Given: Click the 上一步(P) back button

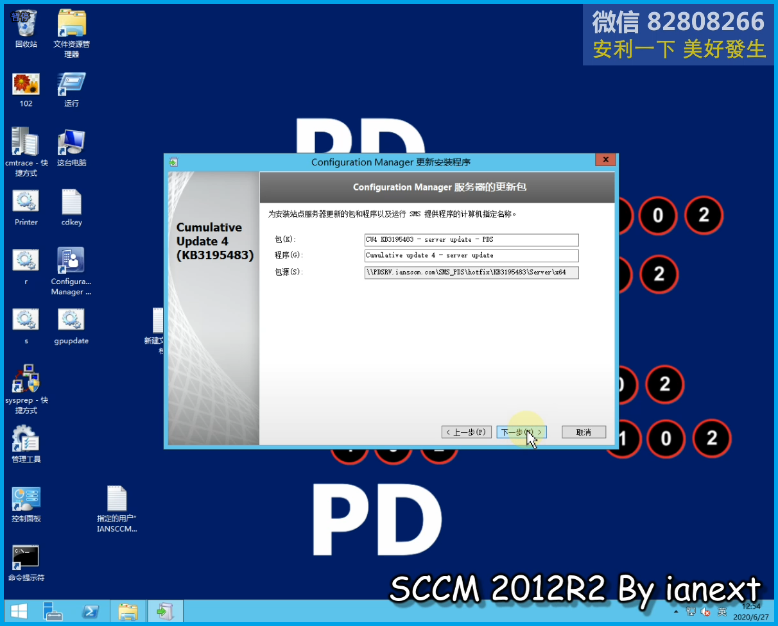Looking at the screenshot, I should click(x=467, y=432).
